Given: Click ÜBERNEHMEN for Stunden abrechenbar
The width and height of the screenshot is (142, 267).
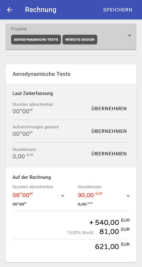Looking at the screenshot, I should pyautogui.click(x=109, y=109).
